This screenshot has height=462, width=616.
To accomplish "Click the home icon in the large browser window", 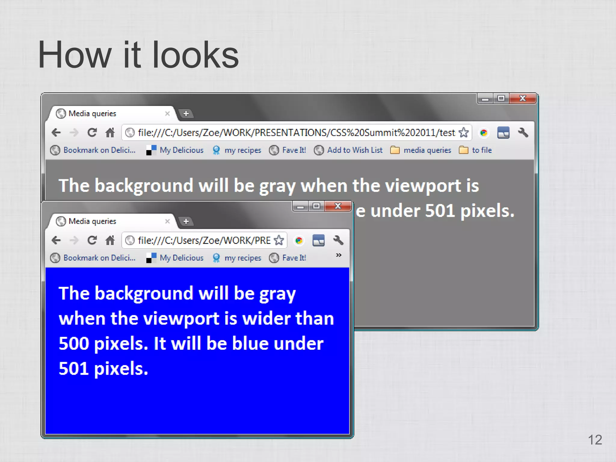I will pos(110,132).
